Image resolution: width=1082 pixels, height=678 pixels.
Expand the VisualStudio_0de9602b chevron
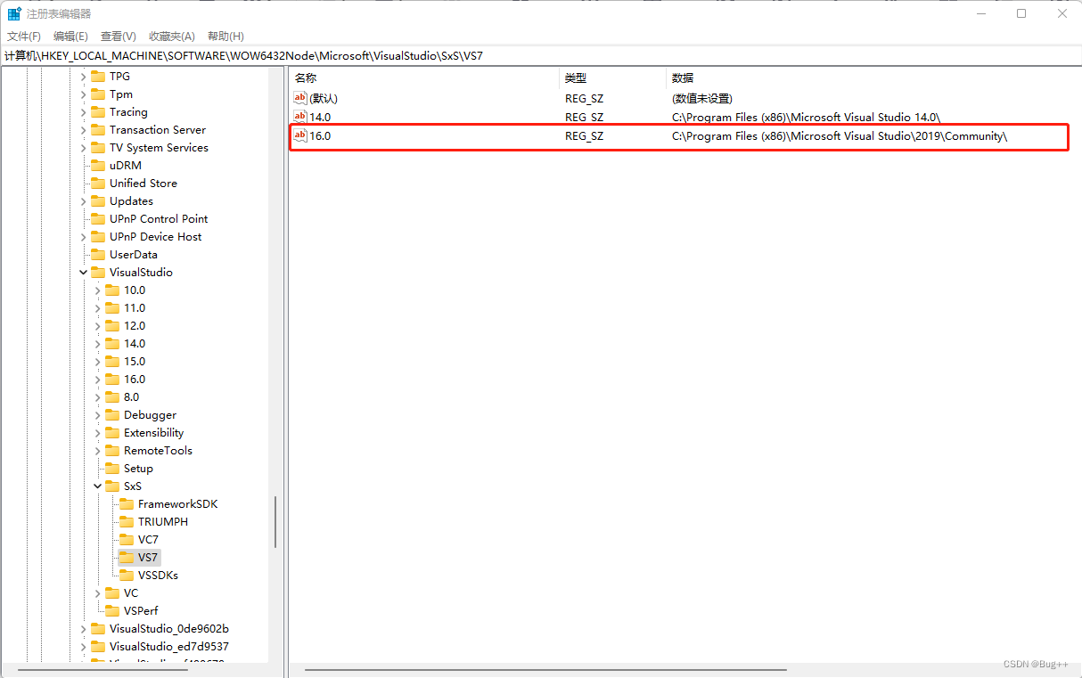pyautogui.click(x=84, y=629)
